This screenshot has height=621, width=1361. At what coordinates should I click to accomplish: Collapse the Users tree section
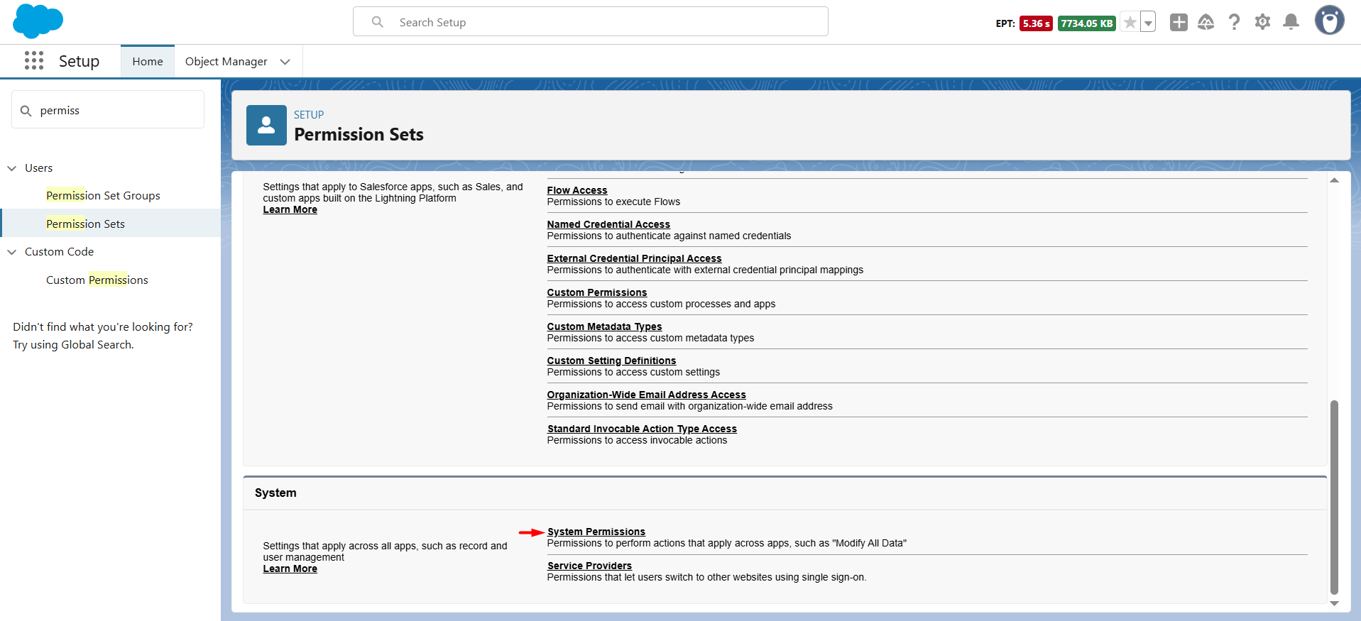click(x=12, y=168)
